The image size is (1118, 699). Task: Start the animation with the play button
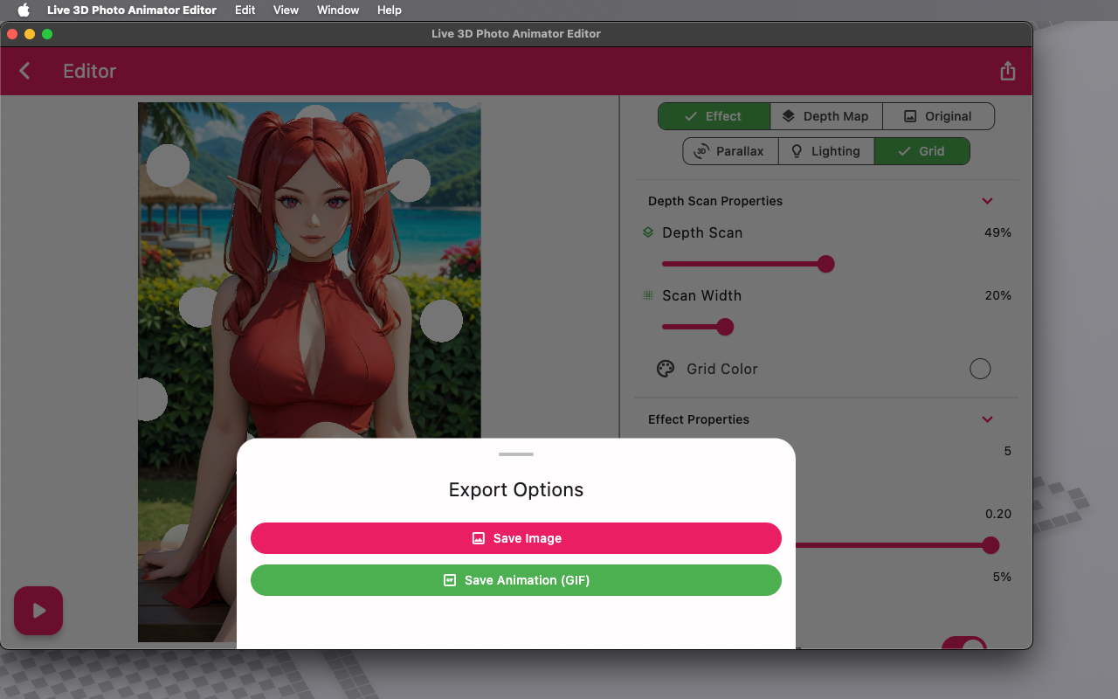click(38, 611)
